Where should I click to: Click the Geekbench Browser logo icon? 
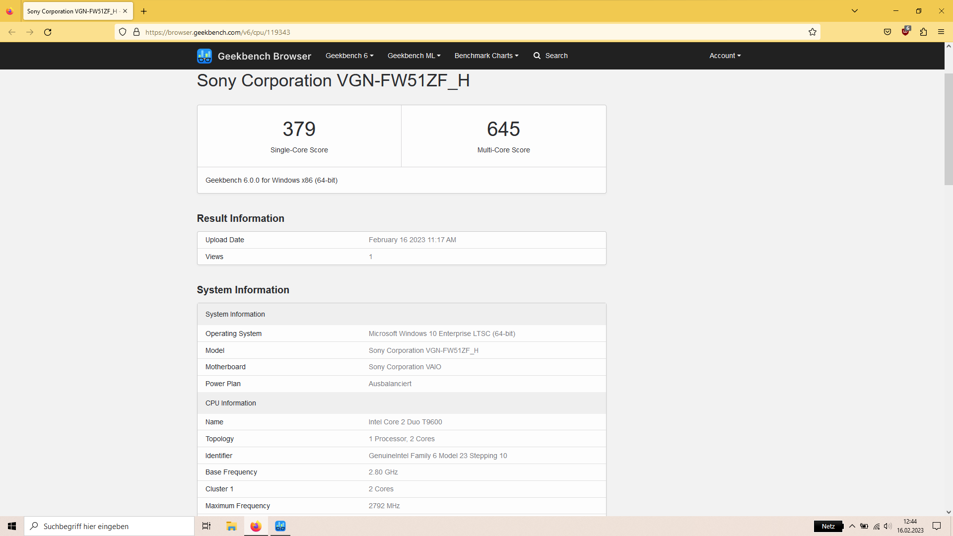click(x=204, y=56)
